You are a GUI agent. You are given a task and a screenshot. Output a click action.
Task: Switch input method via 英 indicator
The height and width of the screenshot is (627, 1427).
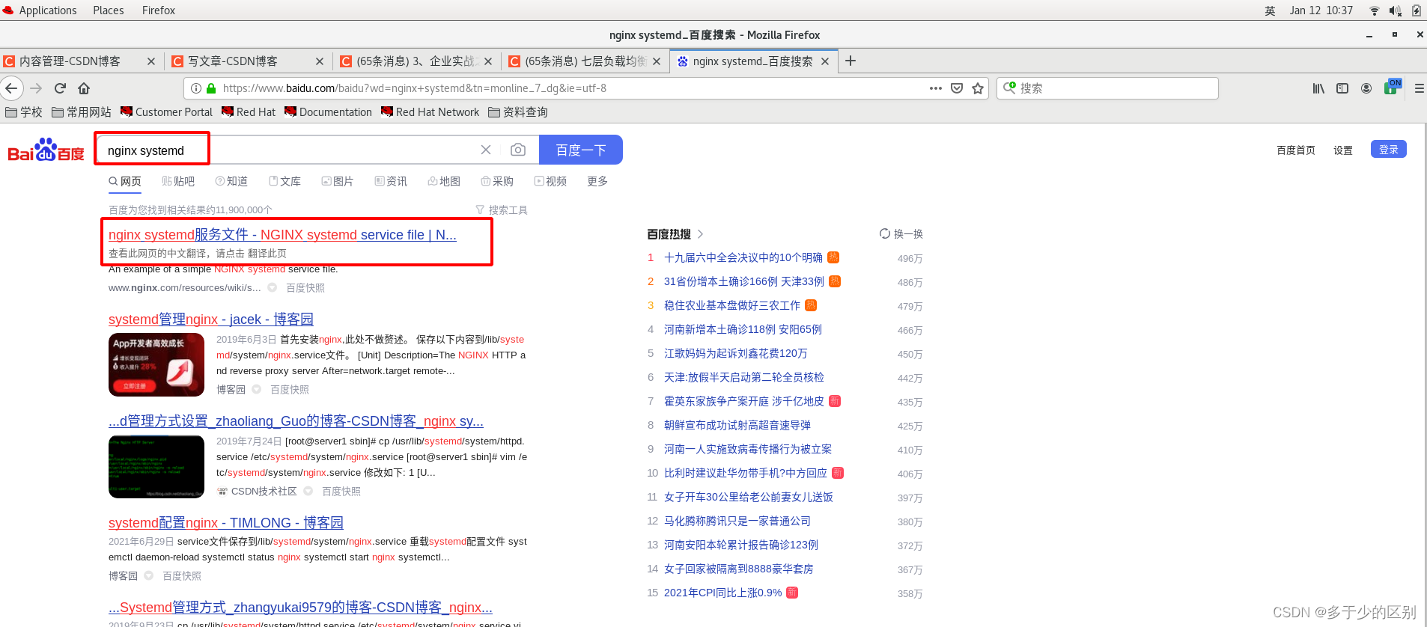[1271, 10]
